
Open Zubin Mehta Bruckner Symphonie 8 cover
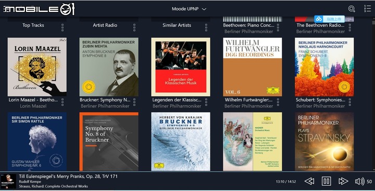pyautogui.click(x=109, y=67)
